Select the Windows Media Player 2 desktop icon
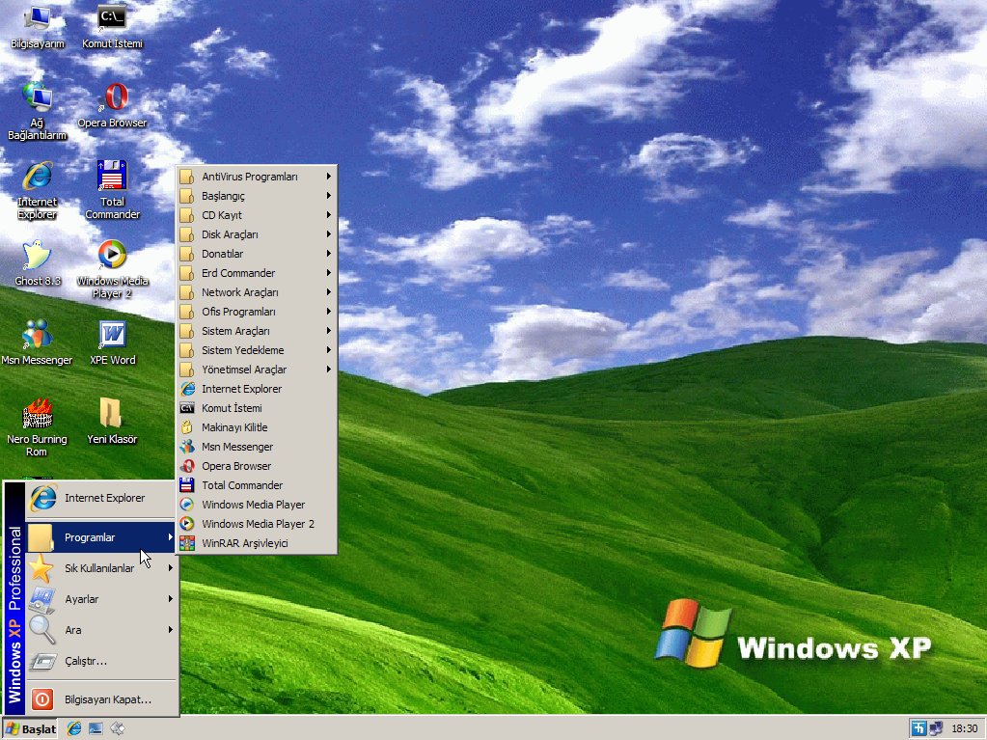This screenshot has width=987, height=740. 112,270
